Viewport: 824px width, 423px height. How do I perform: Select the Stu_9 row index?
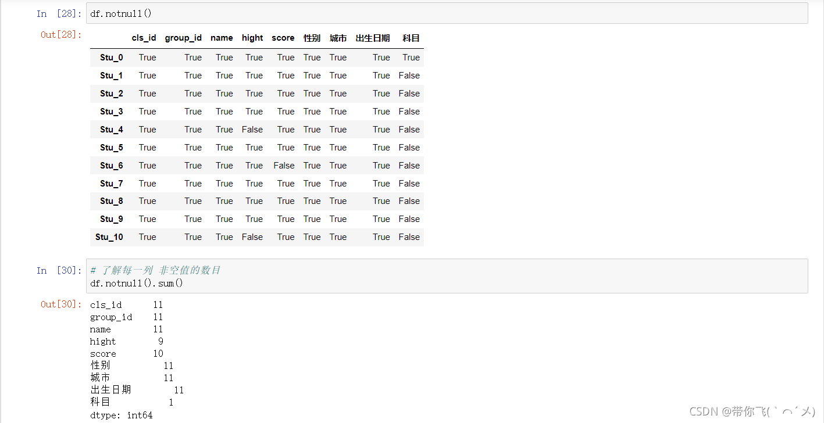click(x=112, y=219)
